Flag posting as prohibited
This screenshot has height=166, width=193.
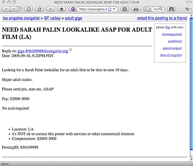pyautogui.click(x=175, y=41)
